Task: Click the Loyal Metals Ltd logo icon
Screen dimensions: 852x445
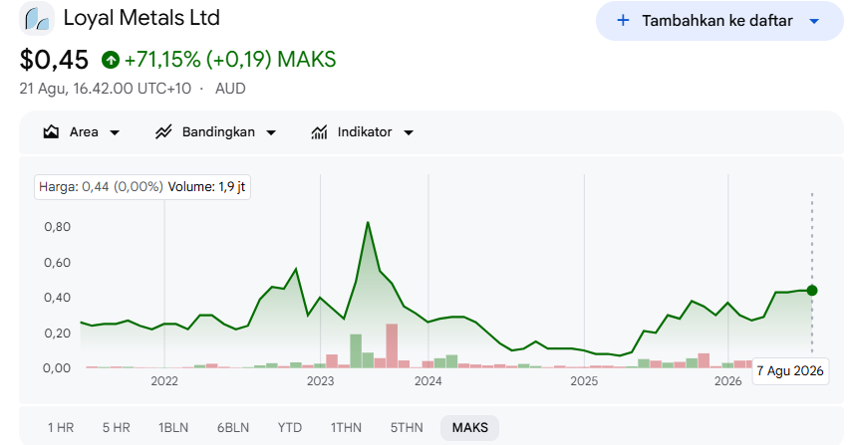Action: coord(37,19)
